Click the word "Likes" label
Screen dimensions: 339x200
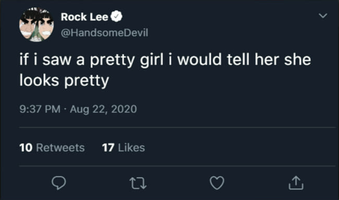click(131, 148)
